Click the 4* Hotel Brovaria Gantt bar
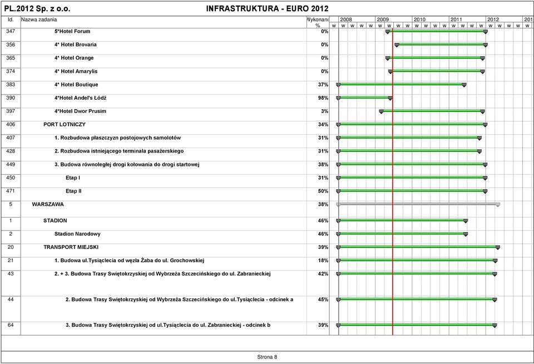This screenshot has height=364, width=534. [x=441, y=45]
